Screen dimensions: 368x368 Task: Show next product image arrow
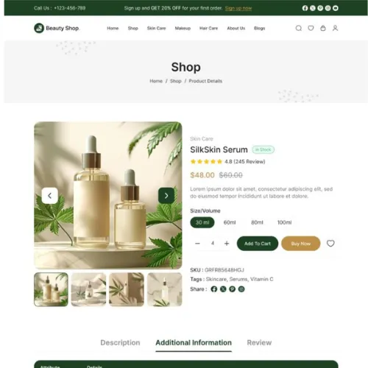click(x=166, y=196)
